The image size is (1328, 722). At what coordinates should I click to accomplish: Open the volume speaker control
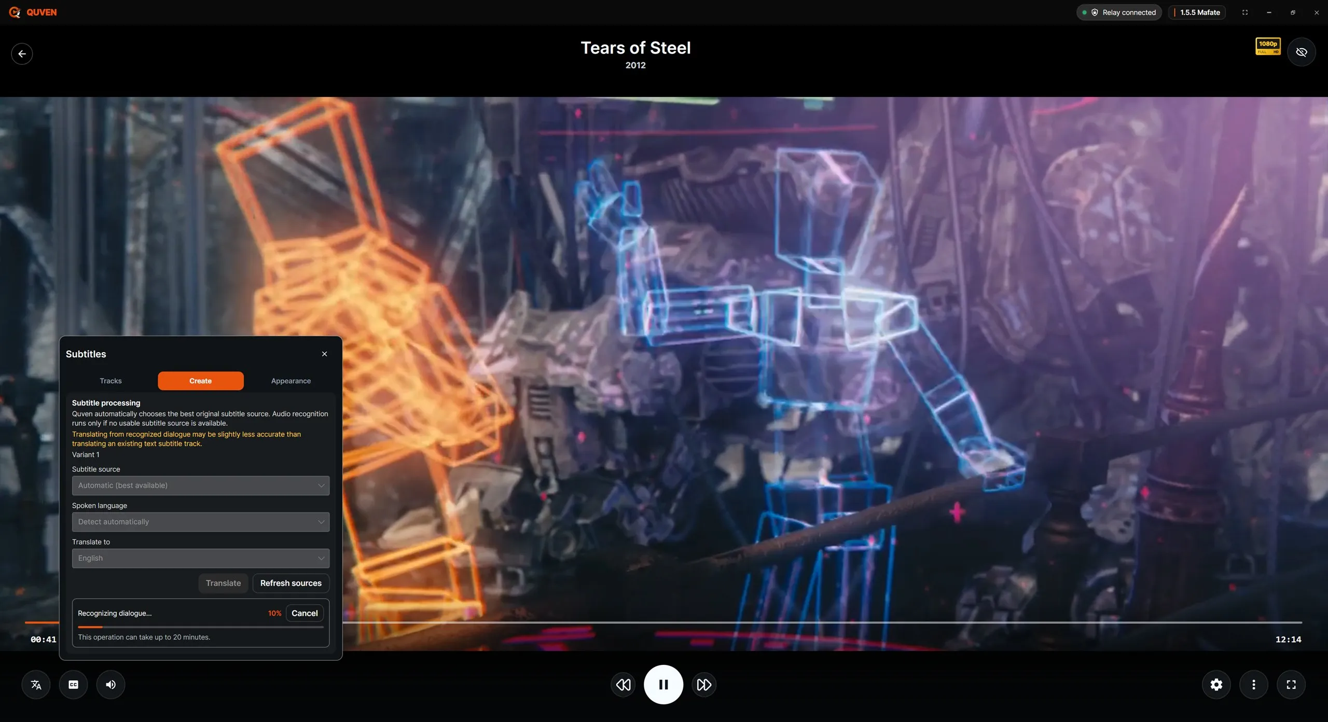pos(110,685)
